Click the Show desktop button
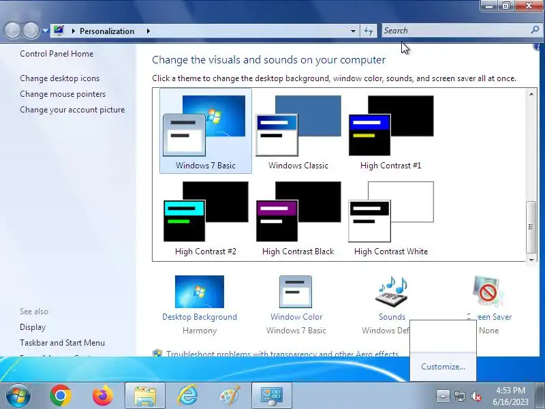Viewport: 545px width, 409px height. coord(540,395)
